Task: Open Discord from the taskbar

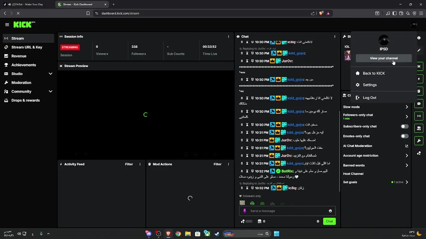Action: pyautogui.click(x=149, y=234)
